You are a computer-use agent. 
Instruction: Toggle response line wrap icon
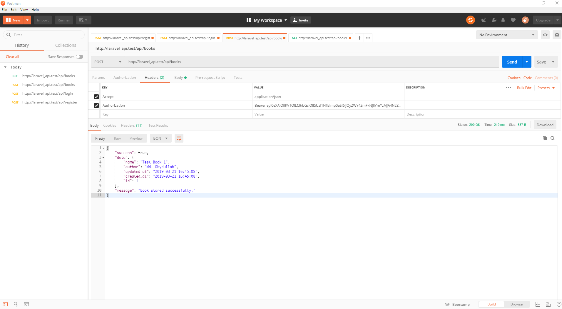click(x=179, y=138)
